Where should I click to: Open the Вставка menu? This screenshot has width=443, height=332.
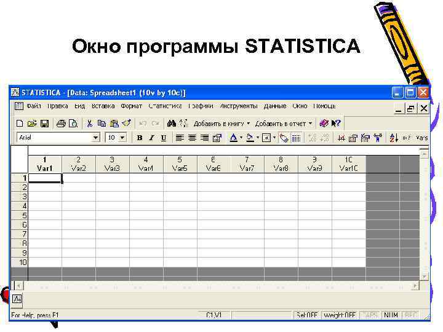point(103,106)
